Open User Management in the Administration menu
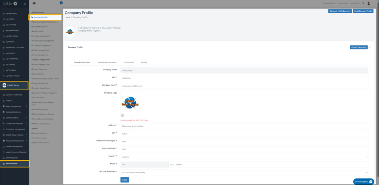This screenshot has width=379, height=185. click(x=41, y=55)
